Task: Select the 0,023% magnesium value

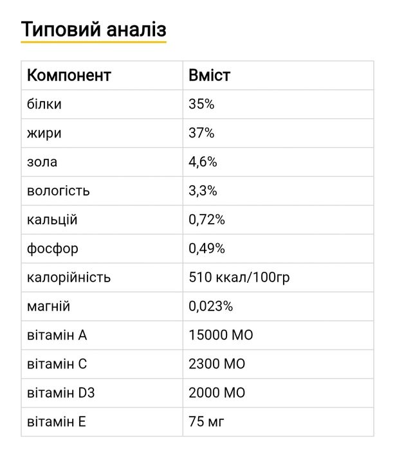Action: point(210,307)
